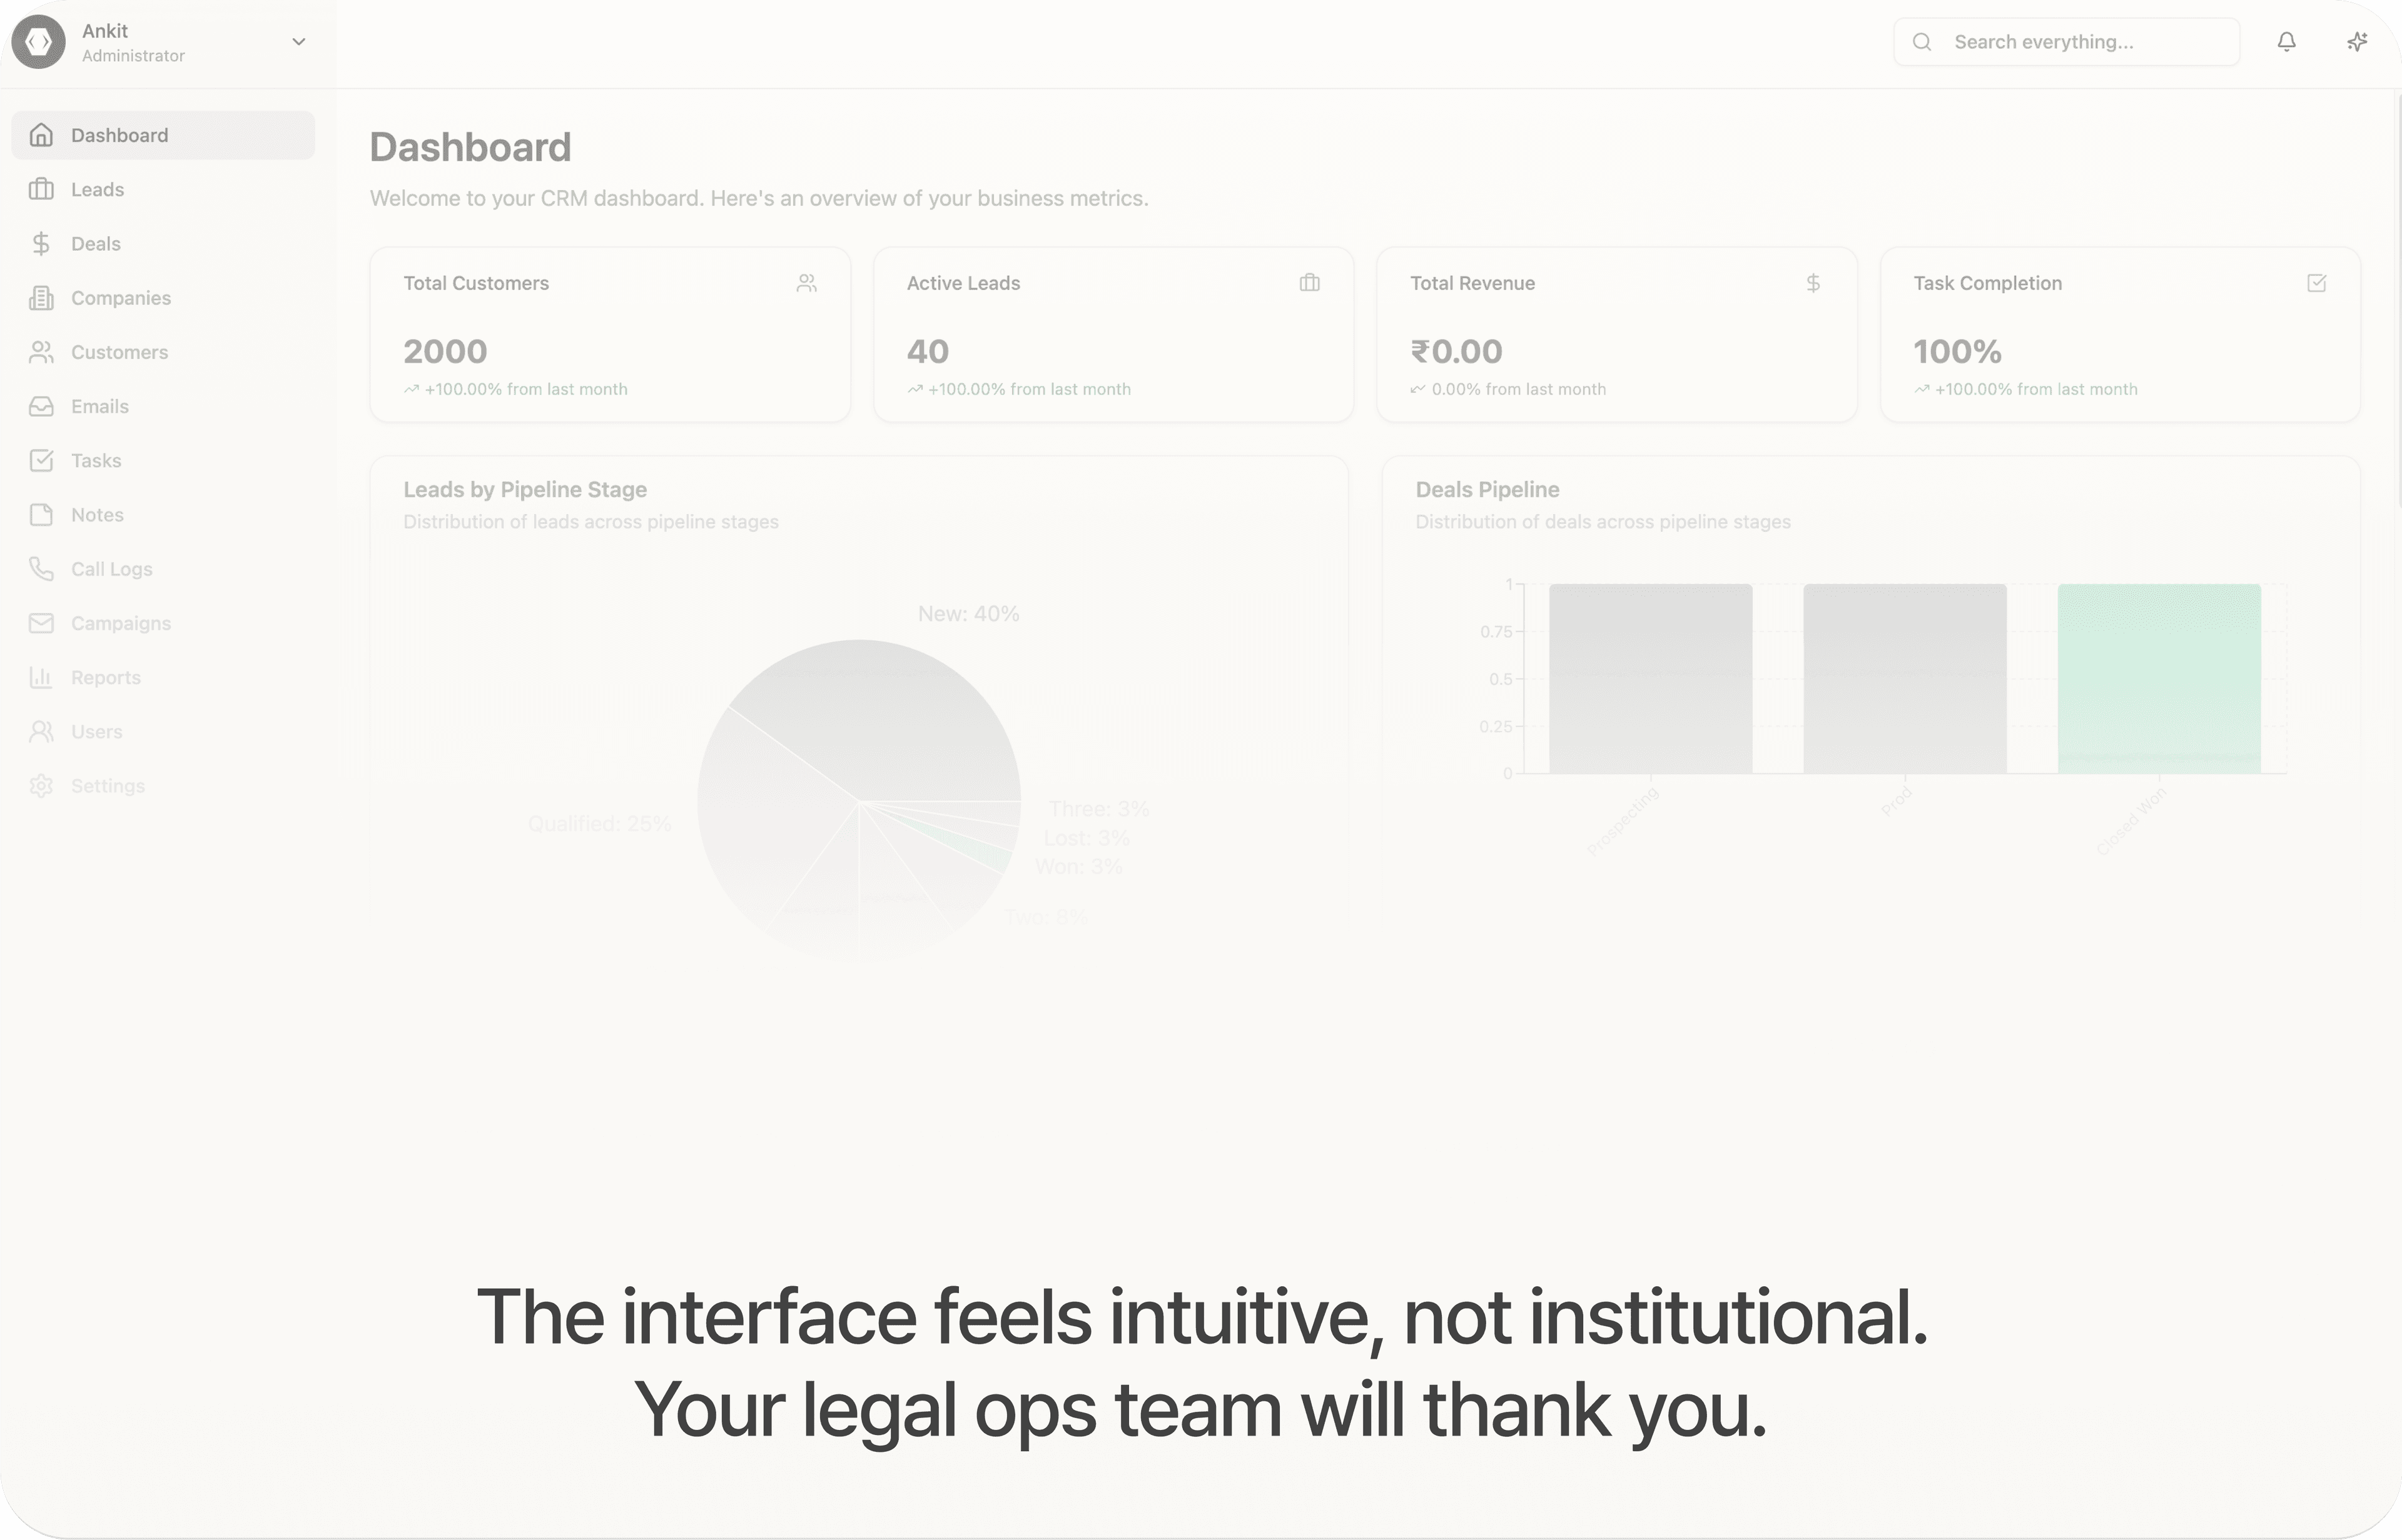Select the Leads briefcase icon in sidebar
This screenshot has width=2402, height=1540.
coord(41,189)
